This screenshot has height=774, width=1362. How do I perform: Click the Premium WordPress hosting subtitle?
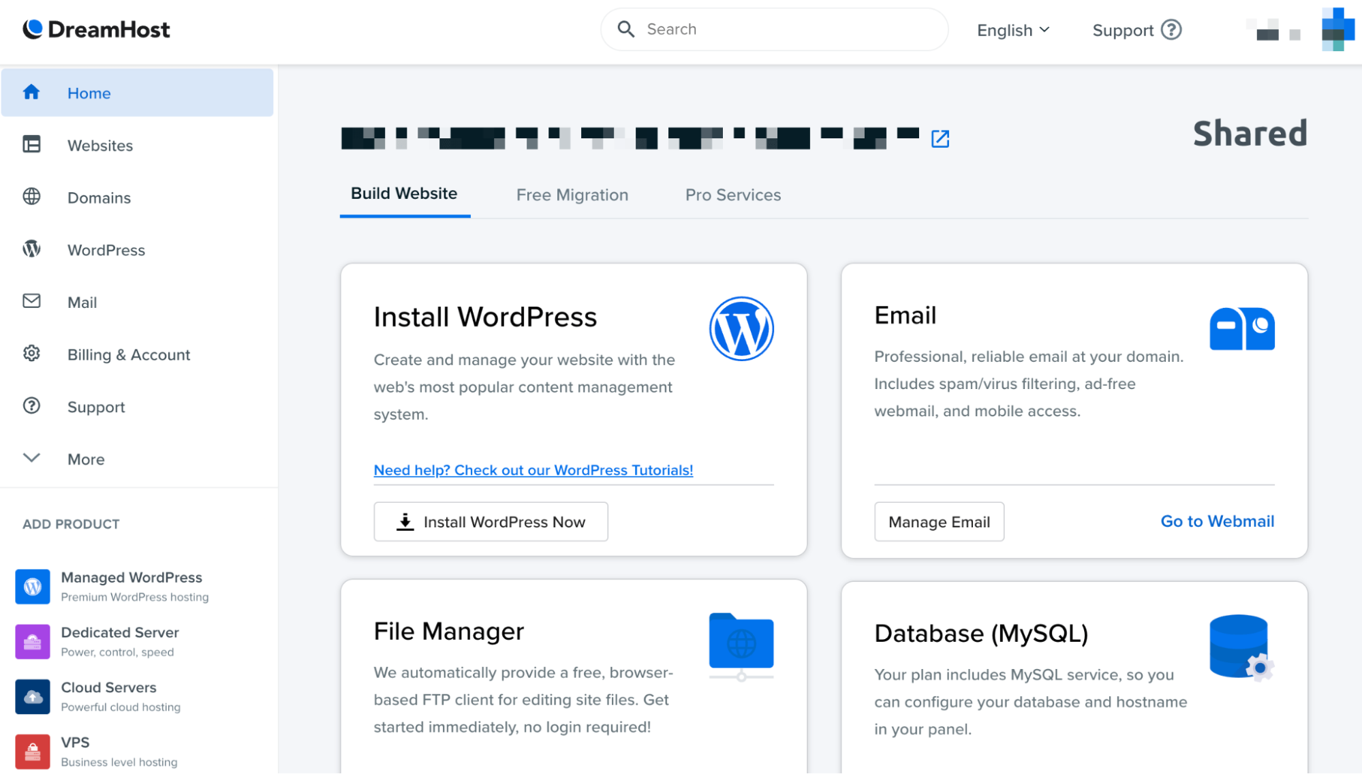coord(135,597)
